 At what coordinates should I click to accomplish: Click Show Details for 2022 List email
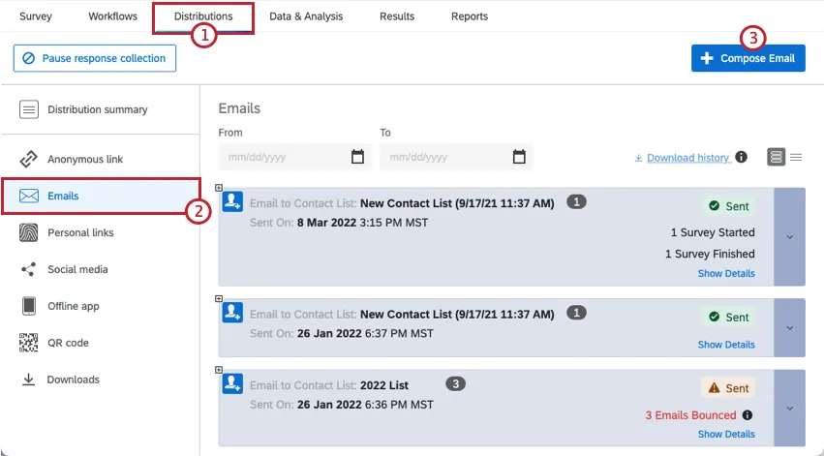(726, 434)
